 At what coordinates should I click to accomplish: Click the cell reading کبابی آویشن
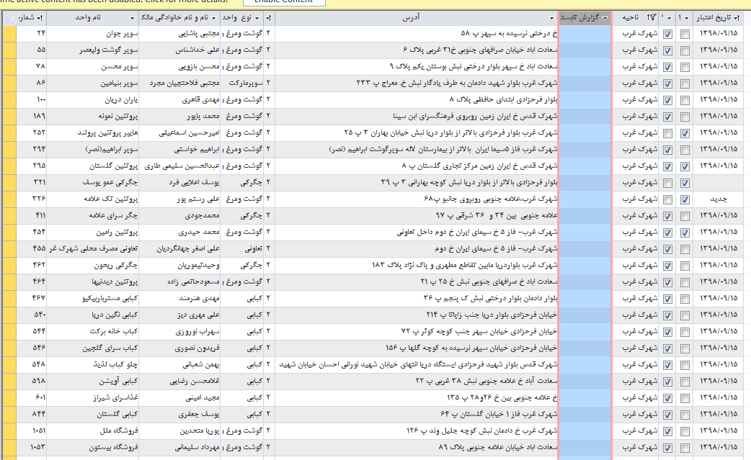pos(93,382)
